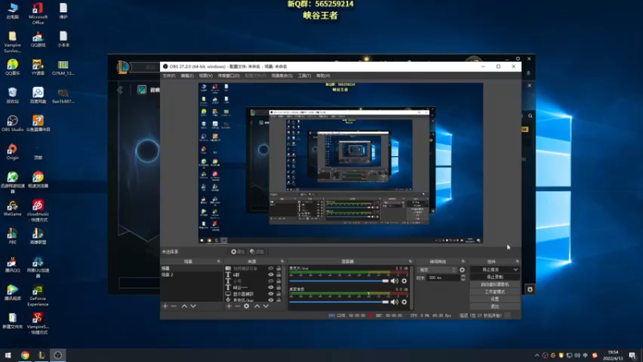Viewport: 643px width, 362px height.
Task: Toggle visibility of the first text source
Action: 271,274
